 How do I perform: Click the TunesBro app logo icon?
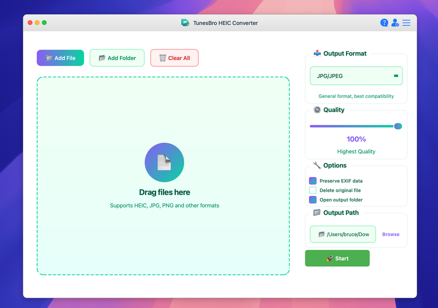click(185, 23)
